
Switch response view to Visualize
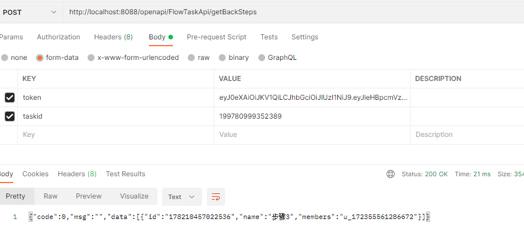134,196
